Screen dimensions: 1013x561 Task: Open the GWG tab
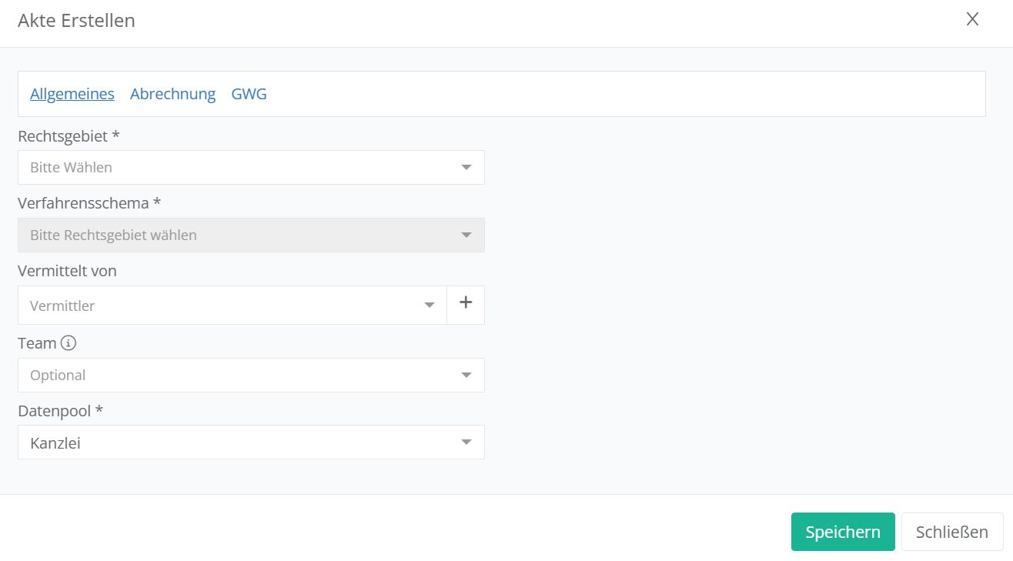249,94
